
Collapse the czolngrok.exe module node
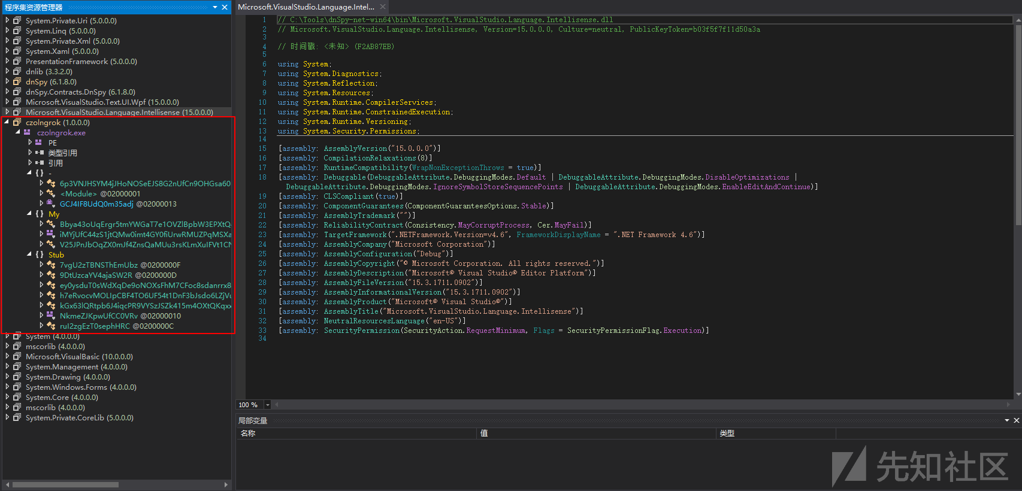click(18, 132)
